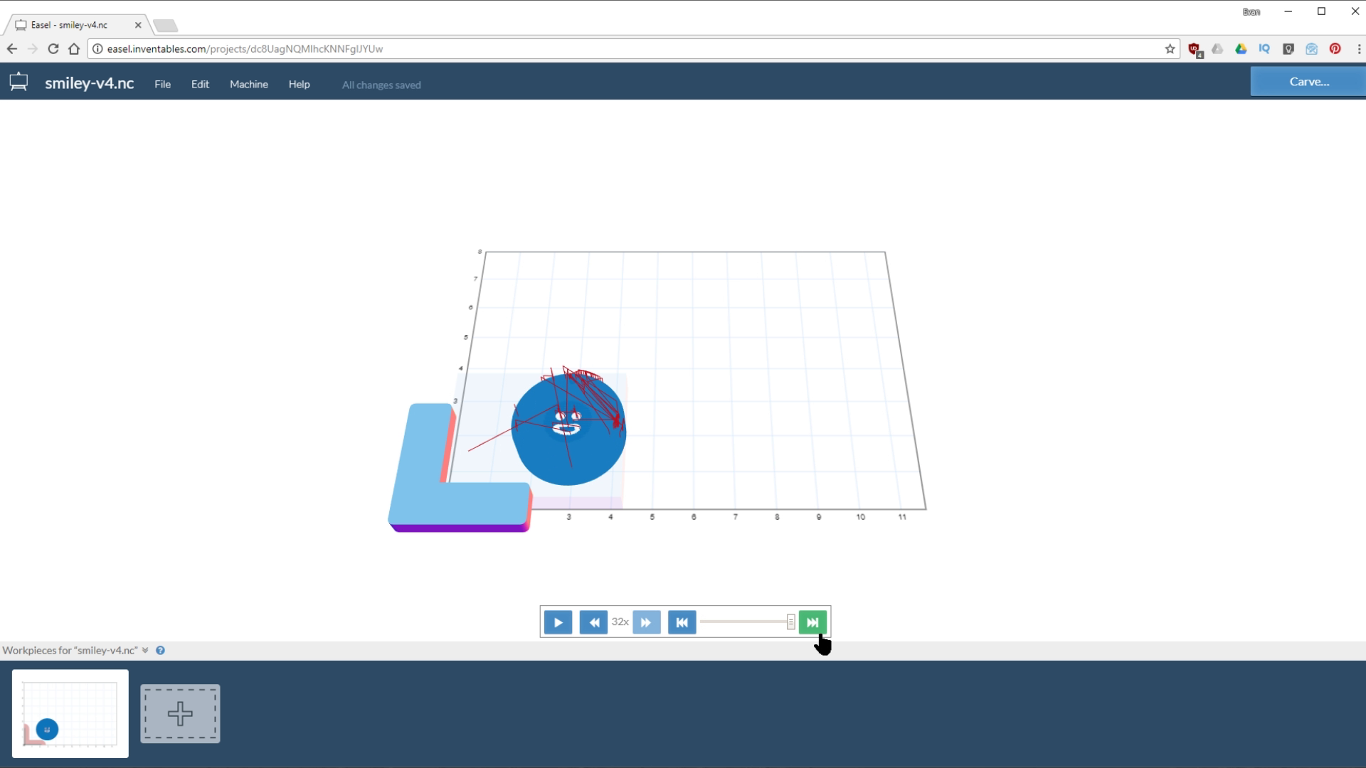Screen dimensions: 1366x768
Task: Open the Pinterest extension icon
Action: 1335,48
